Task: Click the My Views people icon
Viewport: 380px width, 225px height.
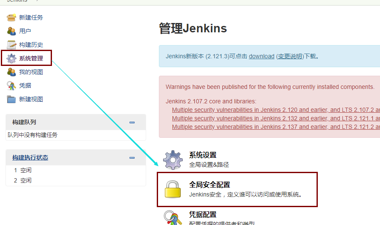Action: point(12,72)
